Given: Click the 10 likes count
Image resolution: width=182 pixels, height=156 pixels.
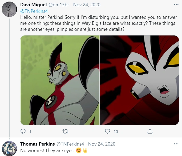Looking at the screenshot, I should tap(116, 132).
